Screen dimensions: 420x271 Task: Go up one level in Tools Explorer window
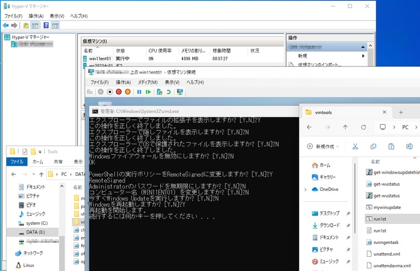click(41, 175)
